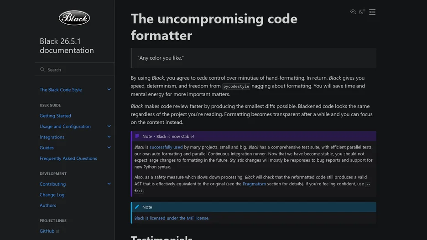This screenshot has height=240, width=427.
Task: Open "Black is licensed under the MIT license" link
Action: coord(171,218)
